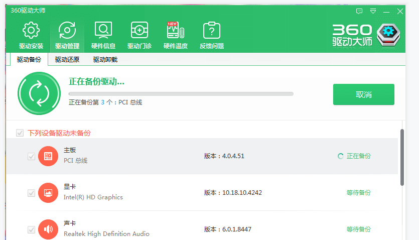The height and width of the screenshot is (240, 419).
Task: Toggle checkbox for Realtek High Definition Audio
Action: pos(31,229)
